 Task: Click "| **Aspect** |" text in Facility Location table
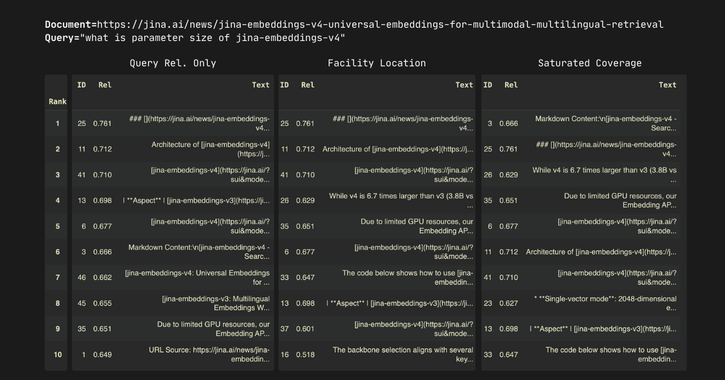[x=400, y=303]
